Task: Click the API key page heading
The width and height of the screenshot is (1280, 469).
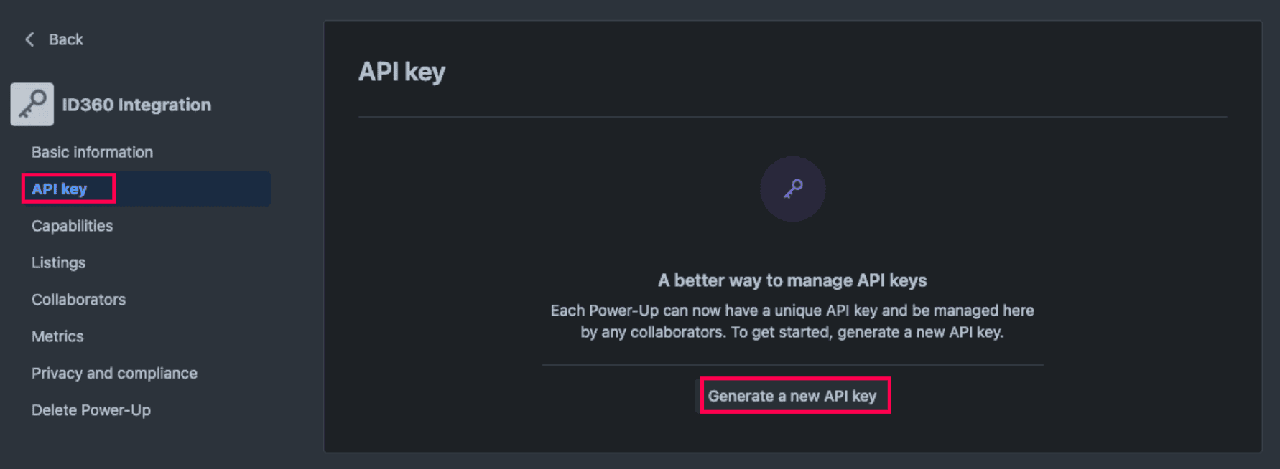Action: (x=402, y=70)
